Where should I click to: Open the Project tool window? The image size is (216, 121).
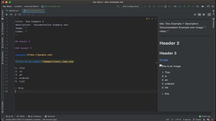click(2, 15)
